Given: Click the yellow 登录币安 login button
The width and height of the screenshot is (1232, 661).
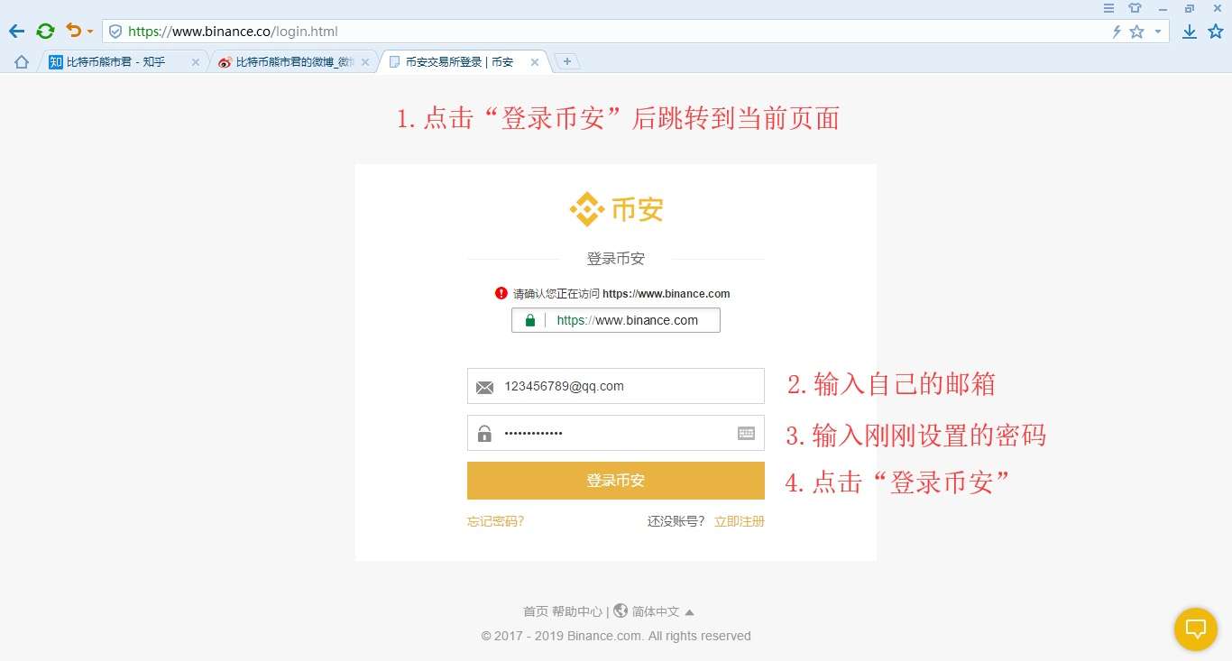Looking at the screenshot, I should pyautogui.click(x=616, y=481).
